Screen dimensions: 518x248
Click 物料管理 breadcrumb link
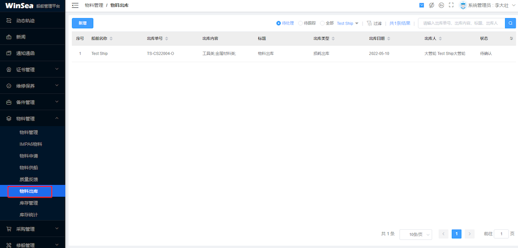coord(94,5)
